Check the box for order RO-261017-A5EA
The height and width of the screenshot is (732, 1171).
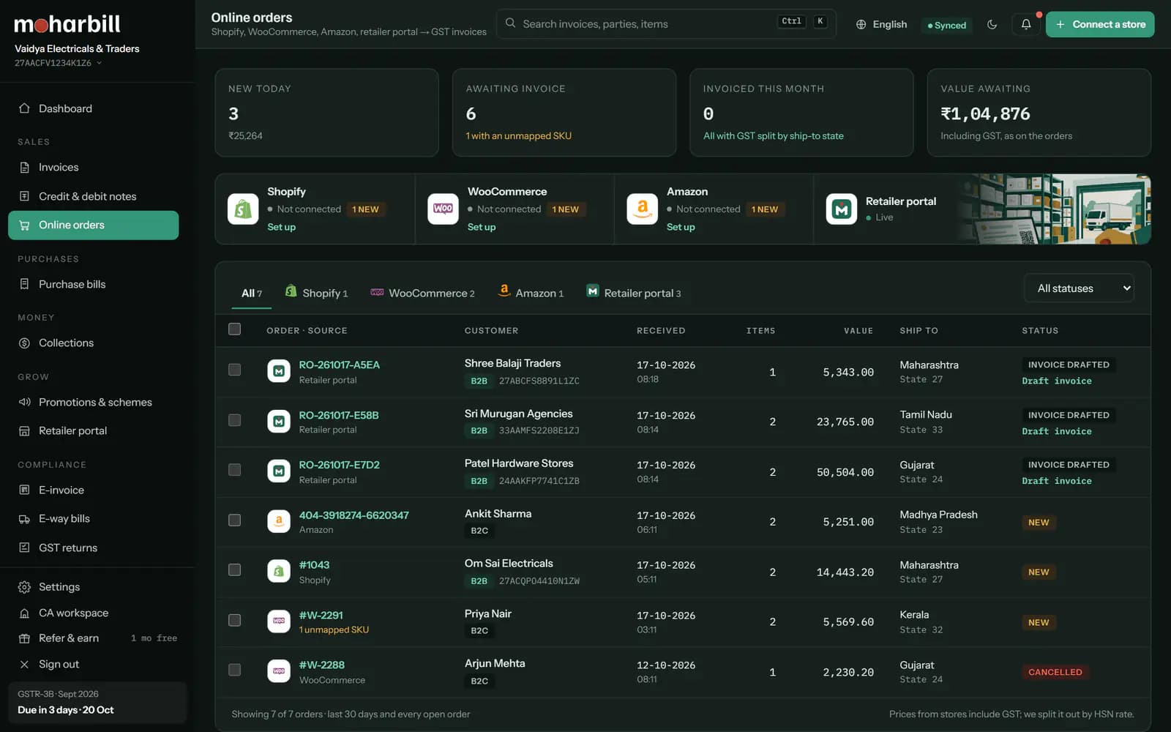pyautogui.click(x=234, y=370)
